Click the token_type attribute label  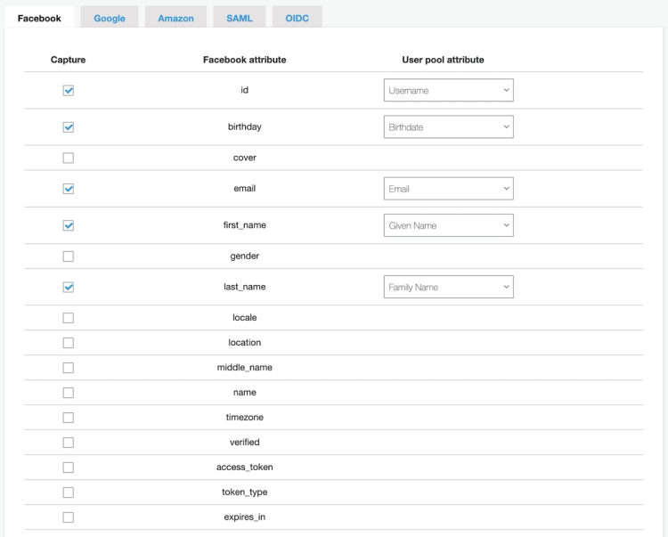click(245, 492)
